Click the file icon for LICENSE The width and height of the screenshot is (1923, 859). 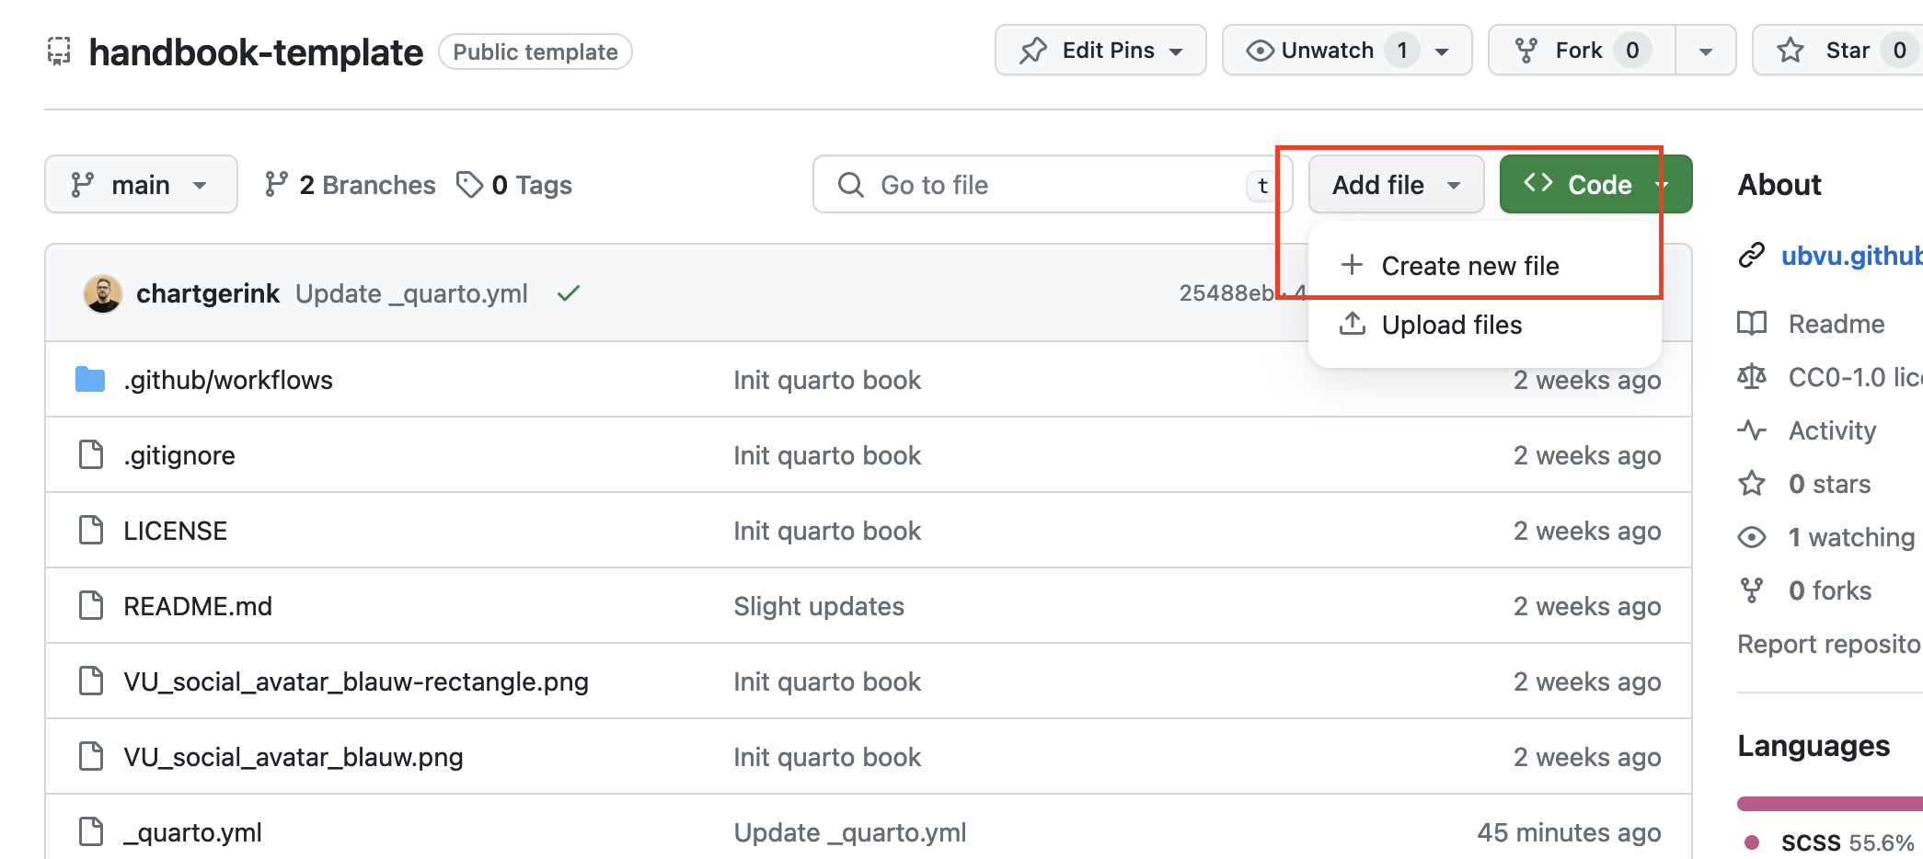tap(91, 531)
